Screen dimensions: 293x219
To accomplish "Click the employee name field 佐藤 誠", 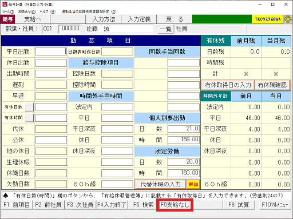I will tap(119, 29).
